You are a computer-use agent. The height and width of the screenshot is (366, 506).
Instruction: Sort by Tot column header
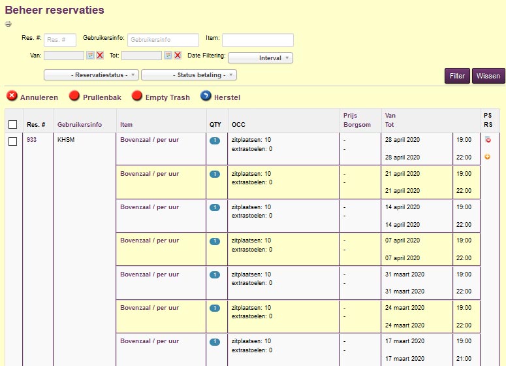(x=389, y=125)
